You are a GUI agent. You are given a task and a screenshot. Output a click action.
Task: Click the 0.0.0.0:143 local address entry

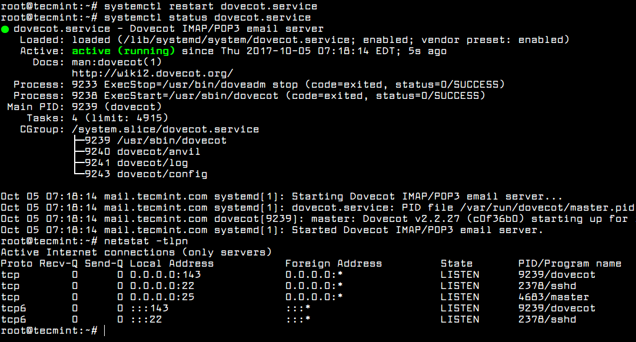click(165, 275)
